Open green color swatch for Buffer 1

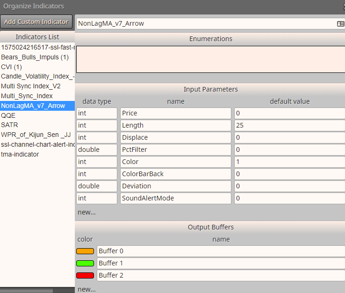click(x=85, y=263)
